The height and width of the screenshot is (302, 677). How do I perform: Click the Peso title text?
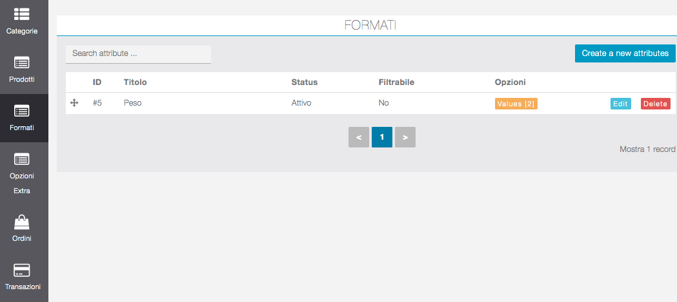tap(132, 103)
